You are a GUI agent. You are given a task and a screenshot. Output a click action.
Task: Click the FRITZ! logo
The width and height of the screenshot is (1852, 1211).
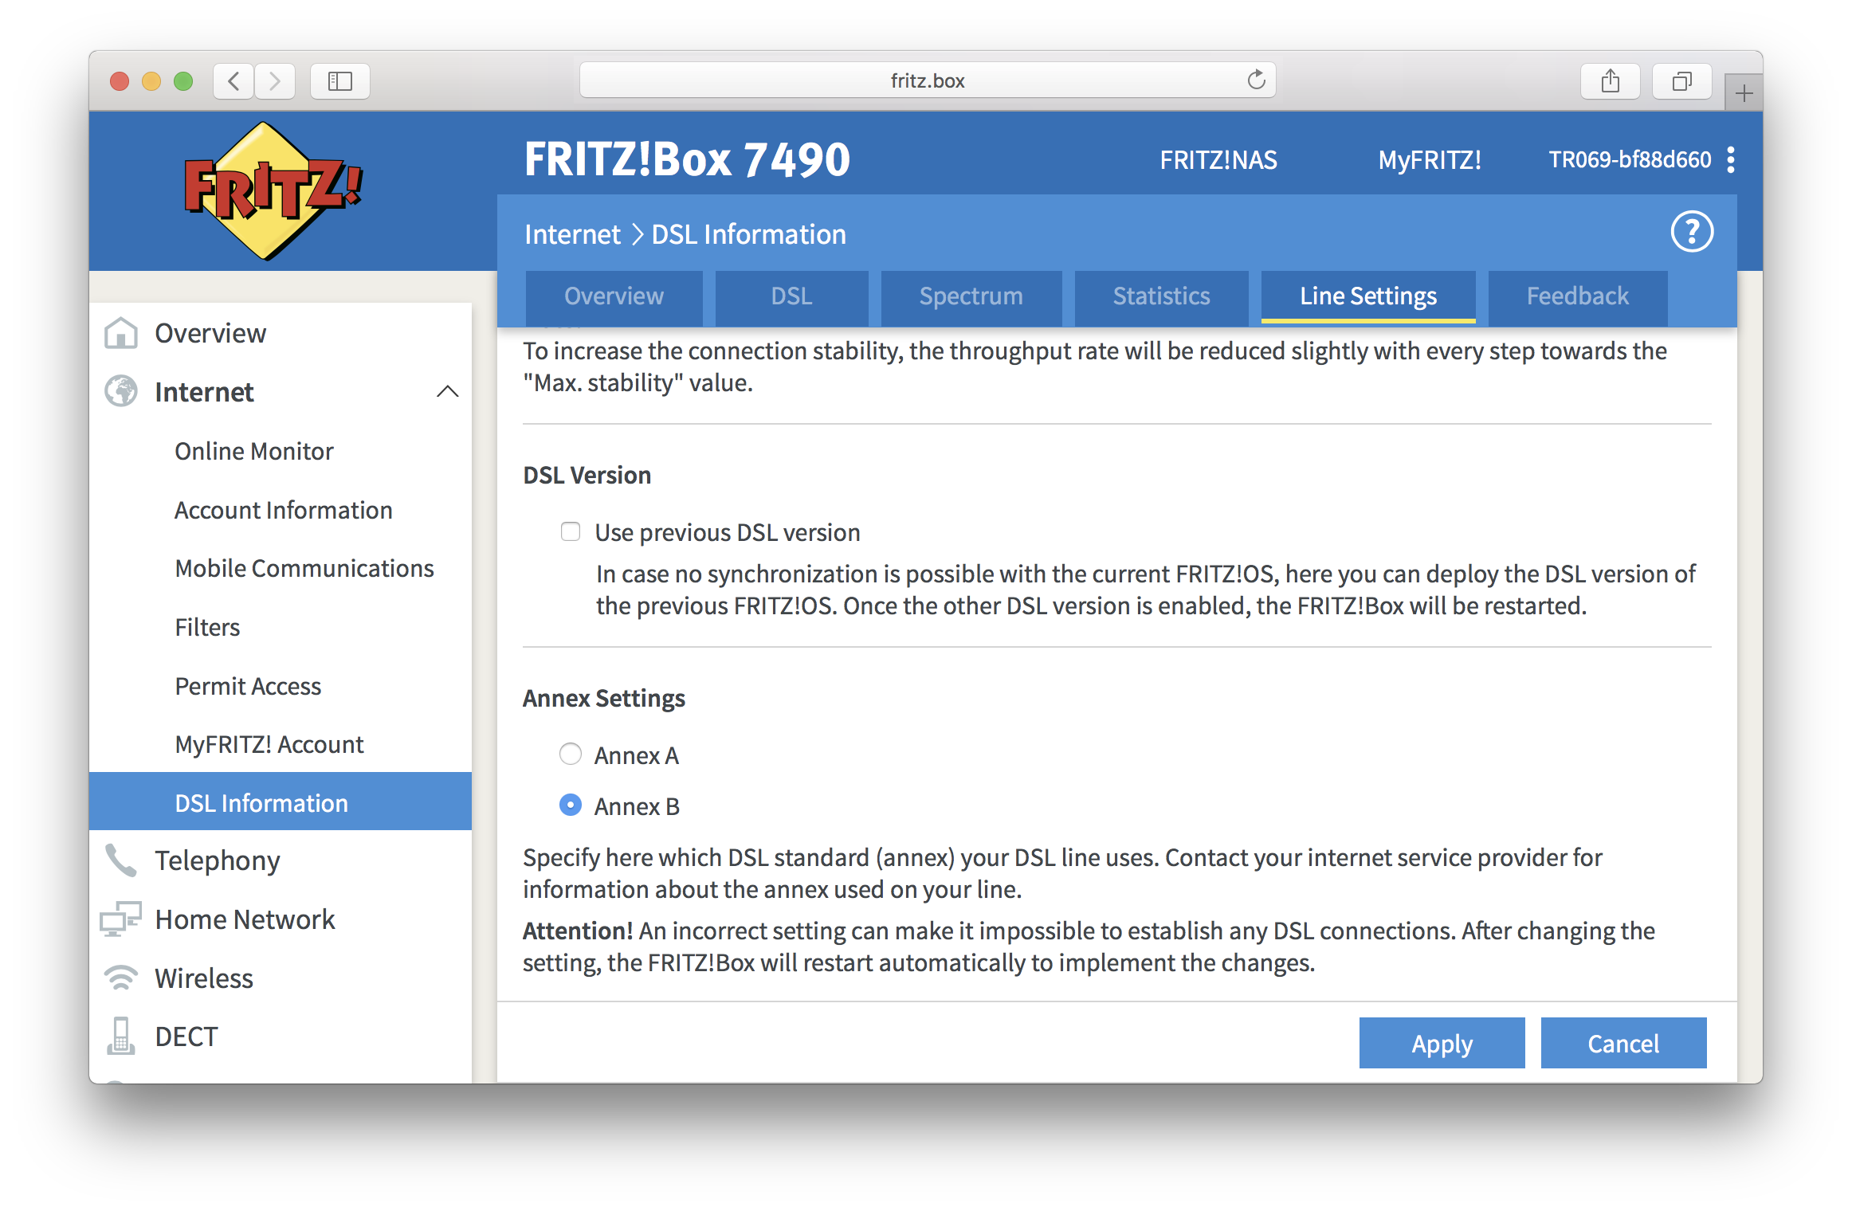pos(273,191)
